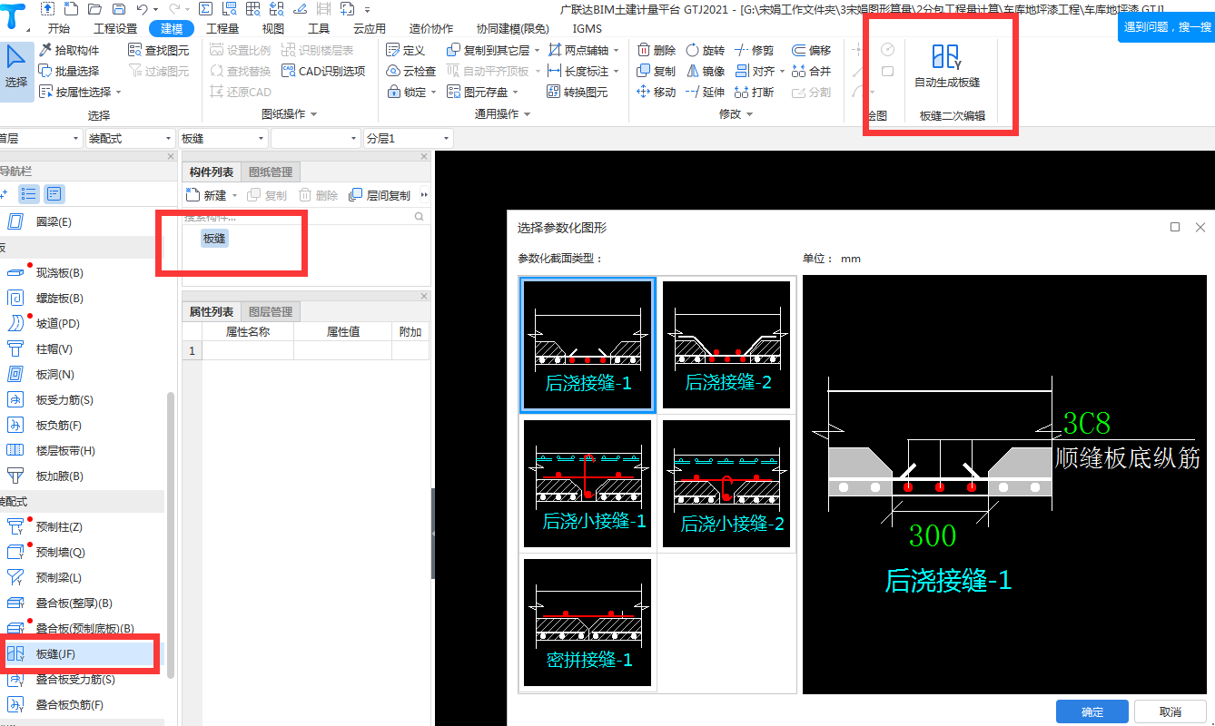This screenshot has height=726, width=1215.
Task: Select 现浇板(B) in navigation tree
Action: (x=59, y=272)
